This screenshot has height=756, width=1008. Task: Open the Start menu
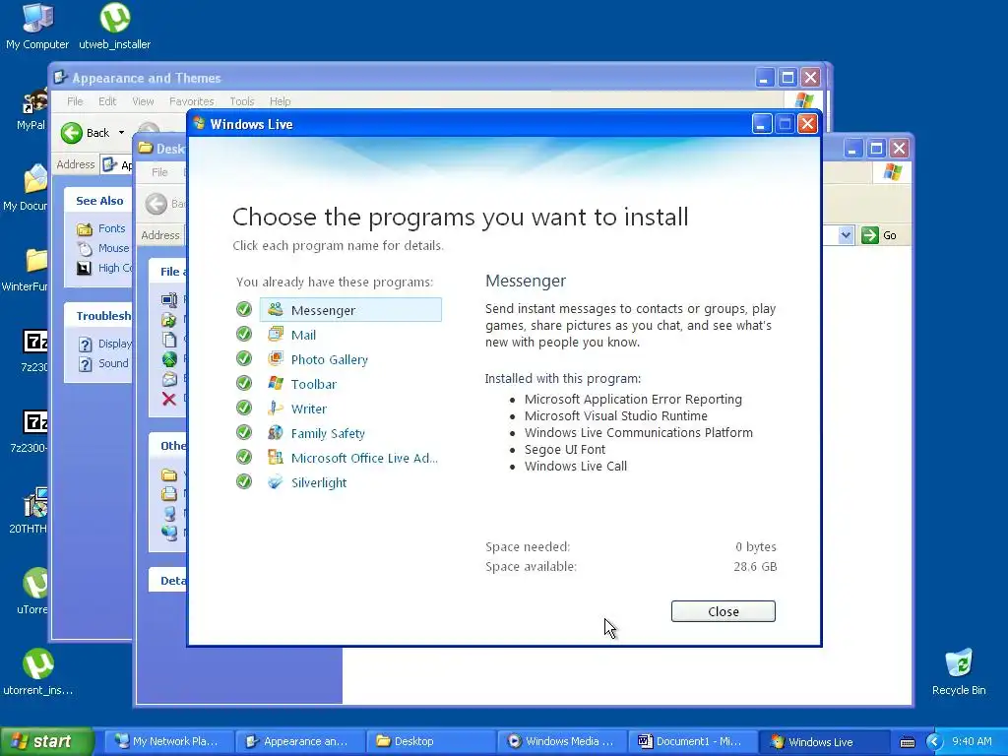46,741
